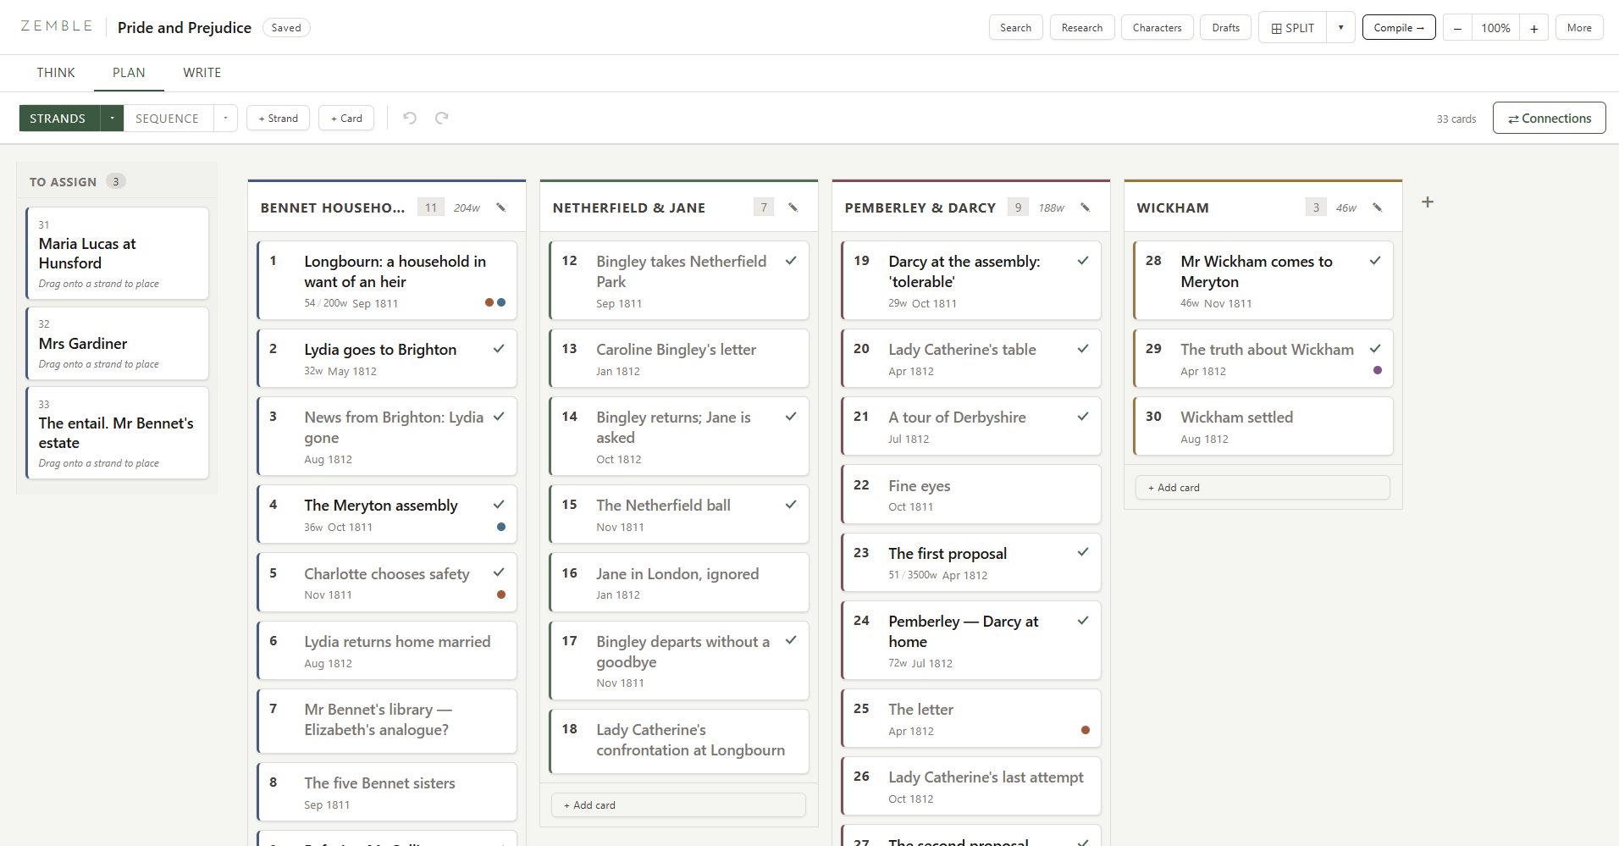The image size is (1619, 846).
Task: Click the Wickham strand pencil icon
Action: tap(1378, 207)
